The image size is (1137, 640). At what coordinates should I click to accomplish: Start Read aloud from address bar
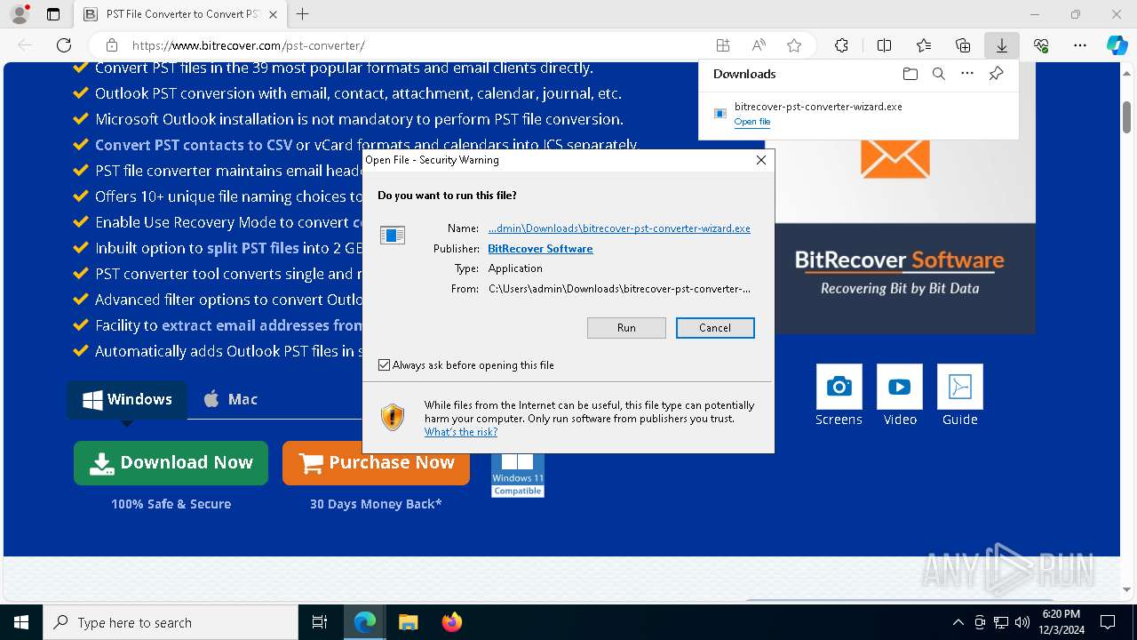pyautogui.click(x=759, y=45)
